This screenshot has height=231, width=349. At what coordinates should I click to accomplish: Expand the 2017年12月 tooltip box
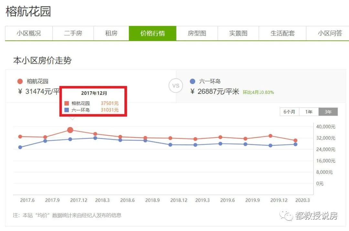(93, 93)
